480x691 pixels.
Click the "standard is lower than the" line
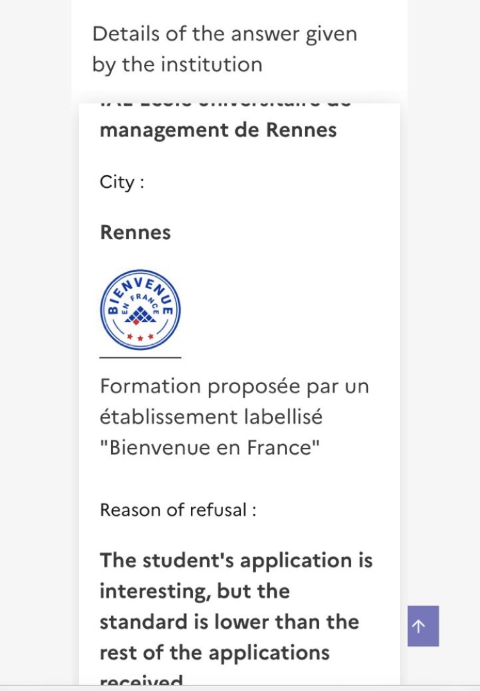click(x=229, y=622)
